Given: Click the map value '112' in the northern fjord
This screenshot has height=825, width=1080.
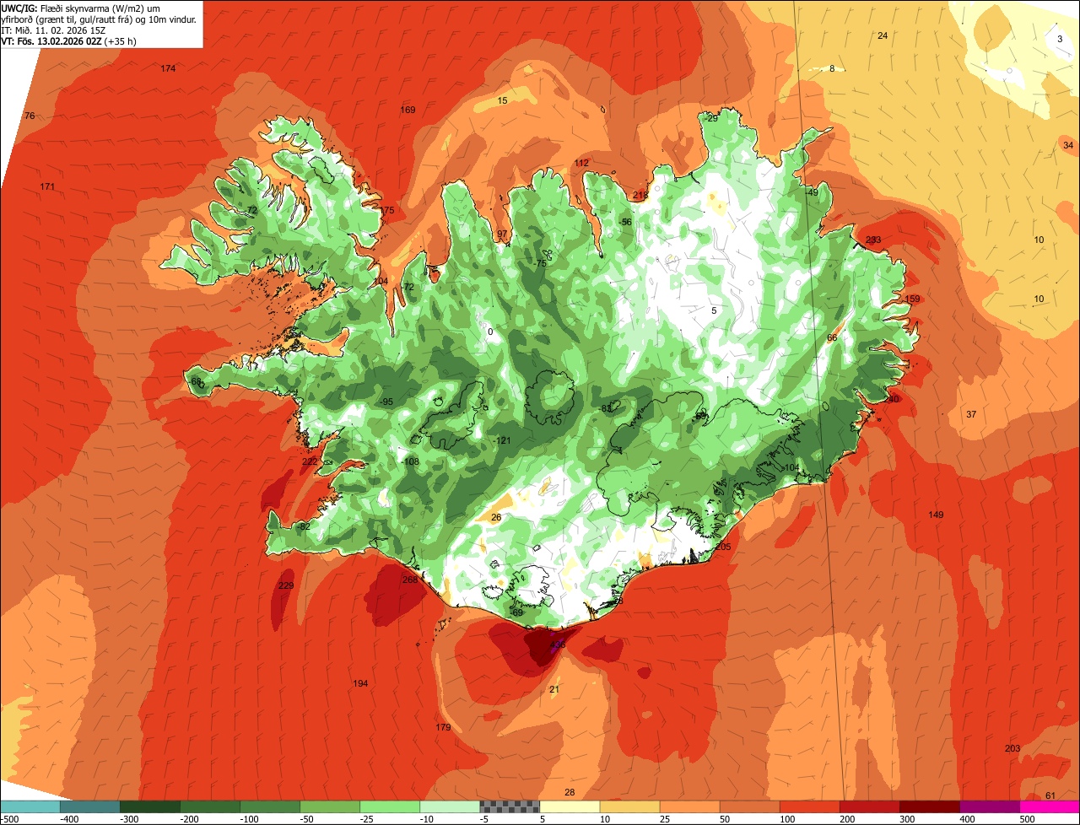Looking at the screenshot, I should coord(582,163).
